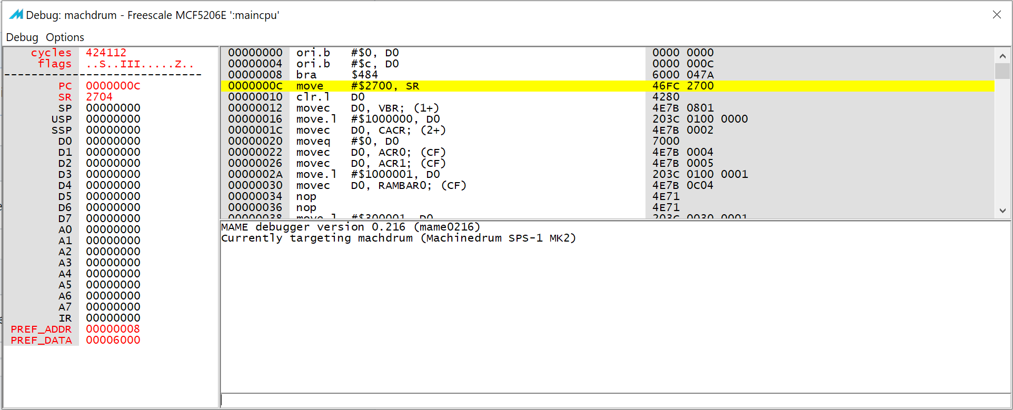Open the Debug menu

[22, 37]
